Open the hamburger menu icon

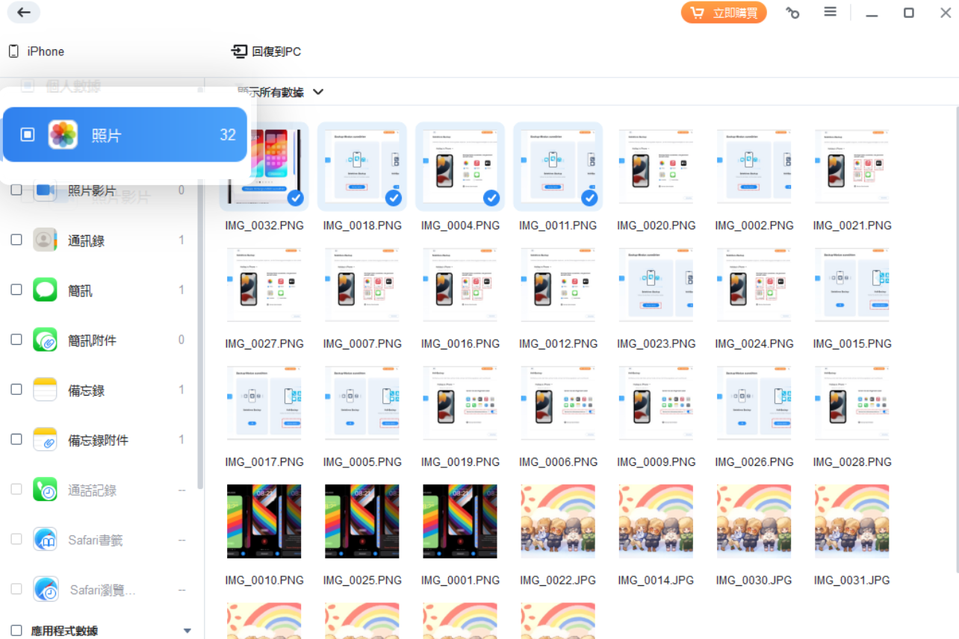(830, 13)
